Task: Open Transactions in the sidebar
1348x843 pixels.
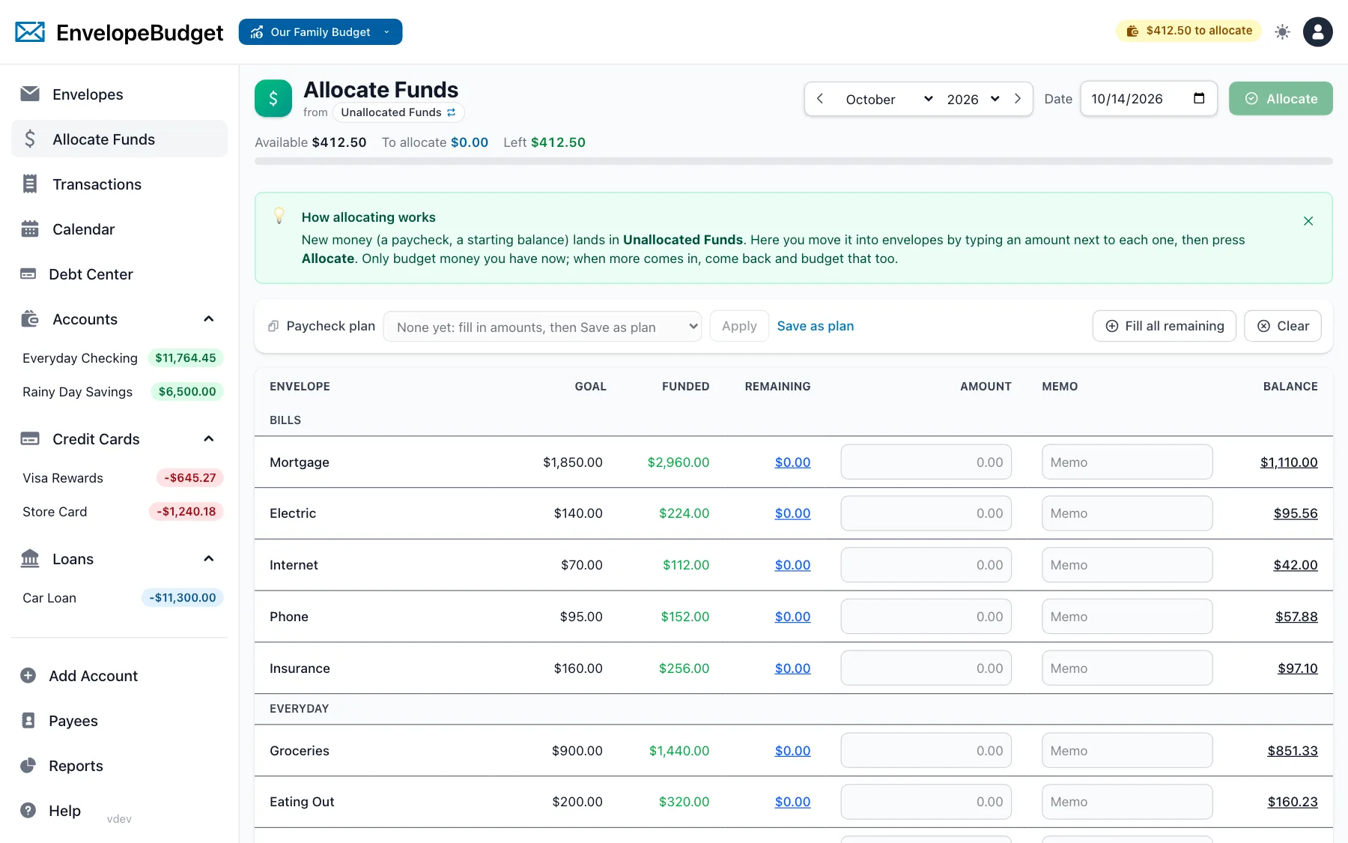Action: (119, 184)
